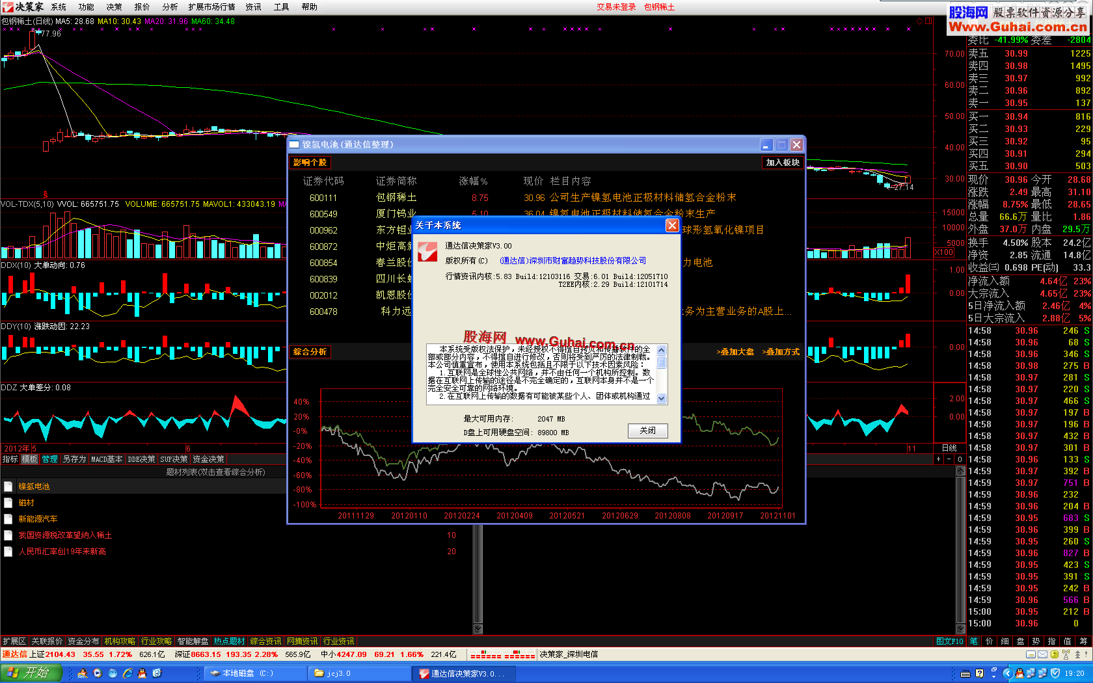Image resolution: width=1093 pixels, height=683 pixels.
Task: Click the yellow upload icon in status bar
Action: [x=1054, y=654]
